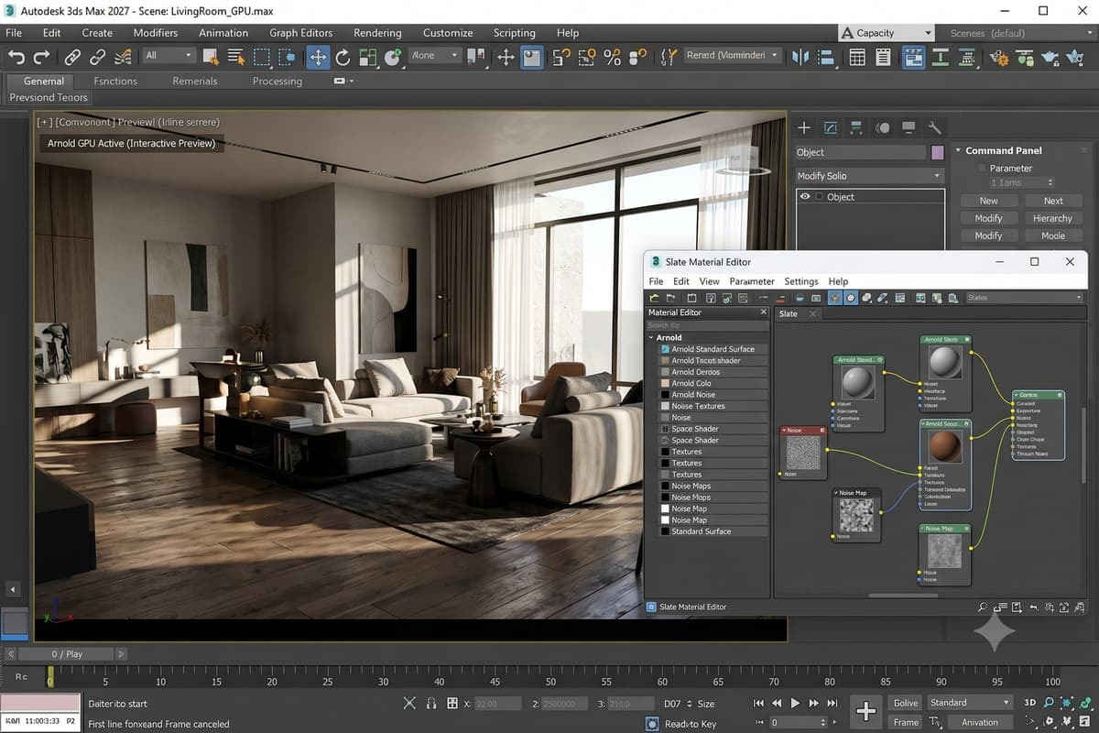Open the Create tab plus icon in Command Panel
This screenshot has width=1099, height=733.
click(804, 127)
